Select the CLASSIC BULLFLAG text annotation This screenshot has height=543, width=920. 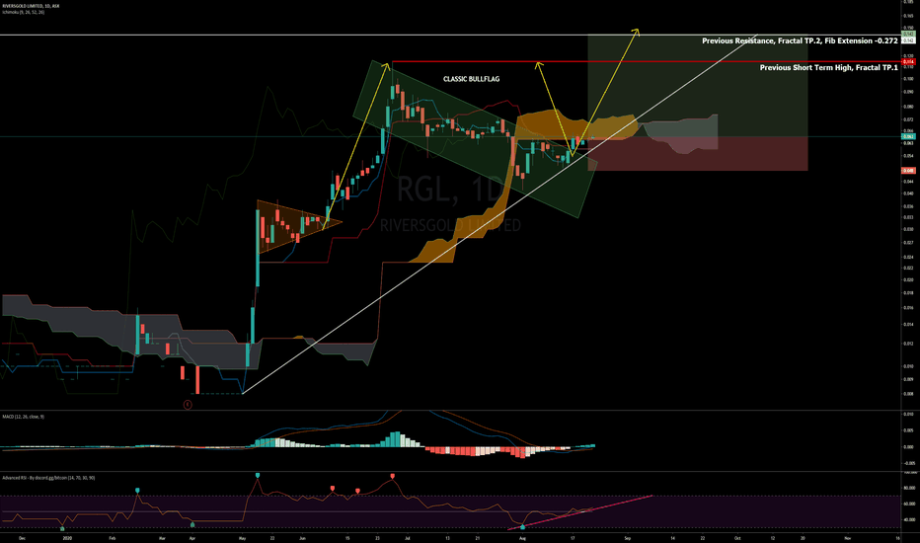(x=471, y=79)
